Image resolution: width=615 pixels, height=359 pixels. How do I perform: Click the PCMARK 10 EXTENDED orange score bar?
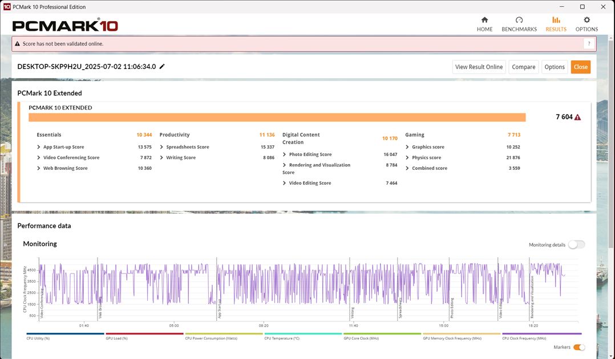point(277,117)
